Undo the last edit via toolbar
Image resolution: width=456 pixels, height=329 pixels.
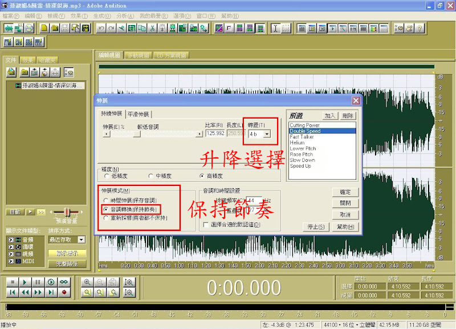pos(101,28)
